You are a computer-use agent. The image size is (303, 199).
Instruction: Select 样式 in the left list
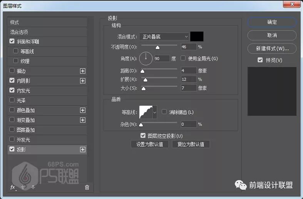coord(47,22)
